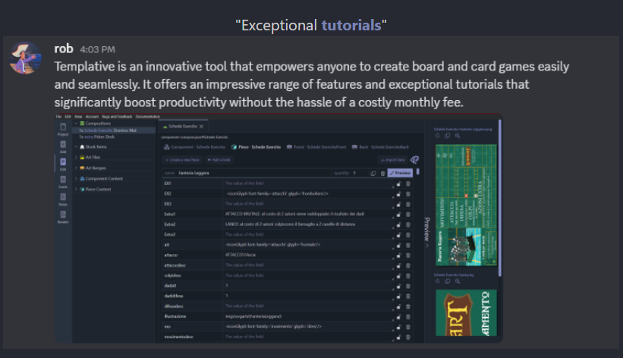Screen dimensions: 623x358
Task: Delete the mo field
Action: [x=408, y=327]
